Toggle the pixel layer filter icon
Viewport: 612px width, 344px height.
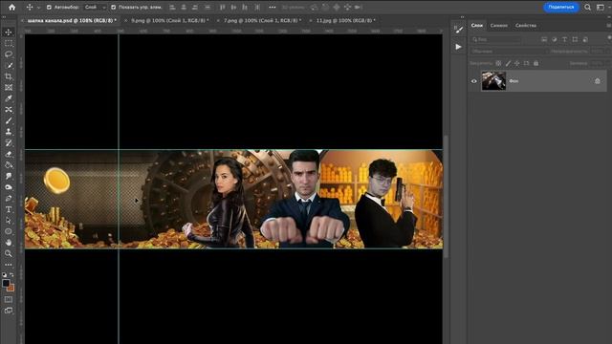point(544,39)
